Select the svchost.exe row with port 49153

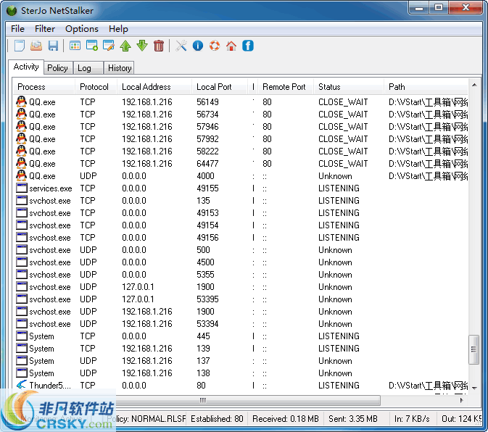(241, 212)
